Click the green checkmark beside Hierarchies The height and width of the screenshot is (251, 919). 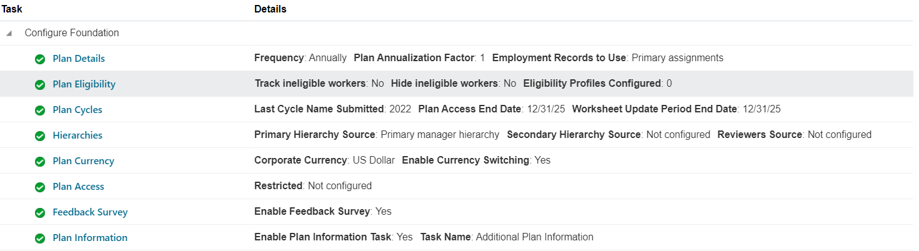40,135
